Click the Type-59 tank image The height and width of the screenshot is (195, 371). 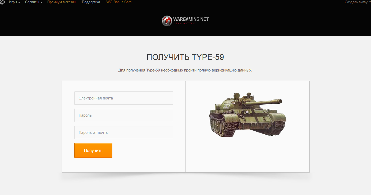coord(248,114)
